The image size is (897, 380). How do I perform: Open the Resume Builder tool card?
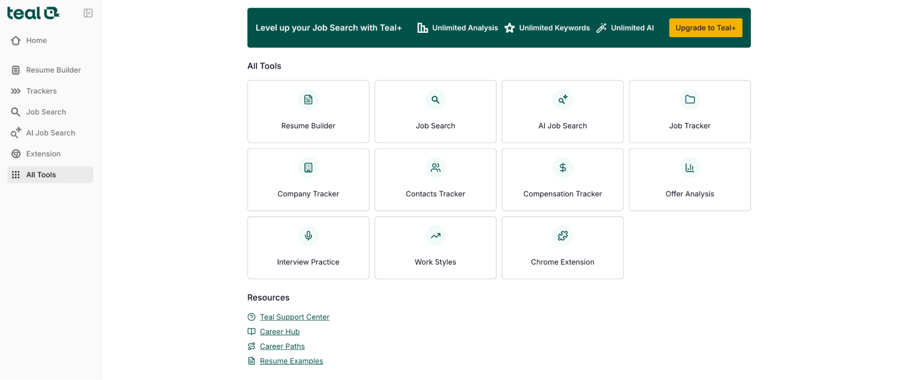(x=308, y=112)
